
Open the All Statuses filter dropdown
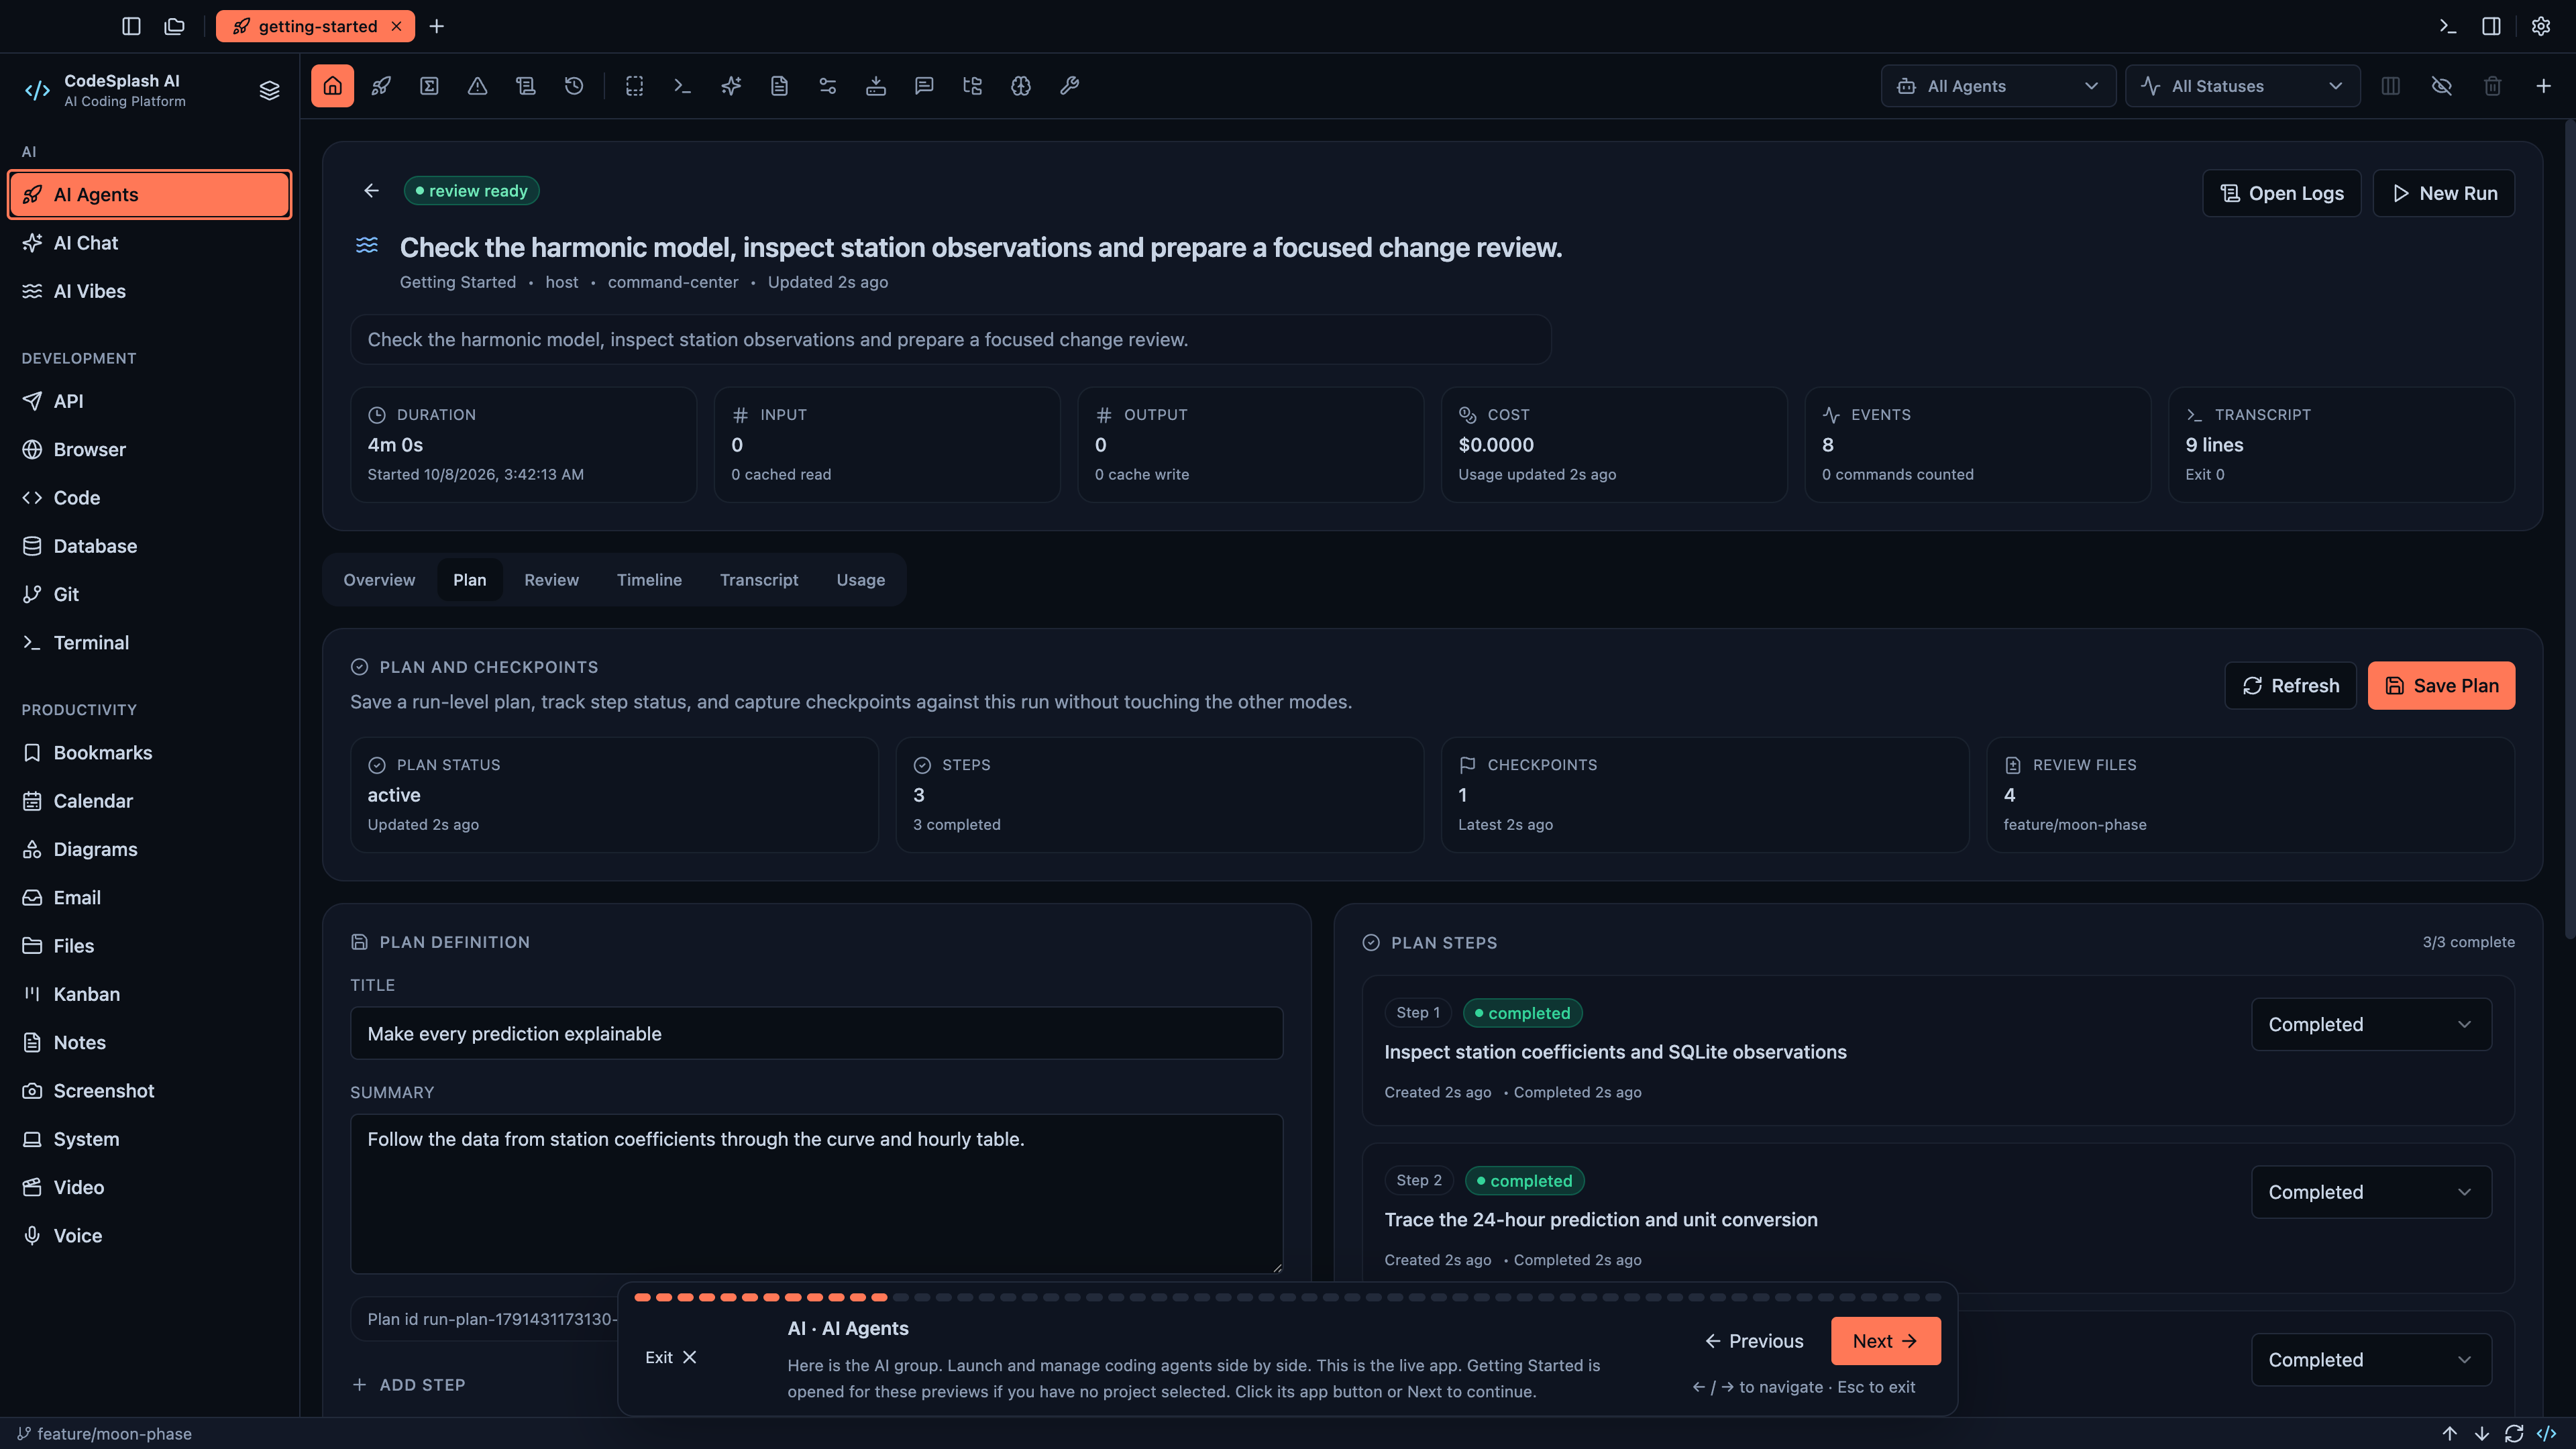[x=2242, y=86]
